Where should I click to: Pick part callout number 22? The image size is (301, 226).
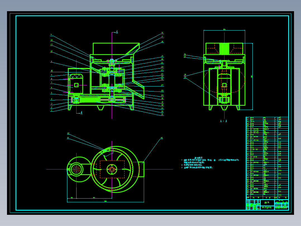click(x=162, y=67)
